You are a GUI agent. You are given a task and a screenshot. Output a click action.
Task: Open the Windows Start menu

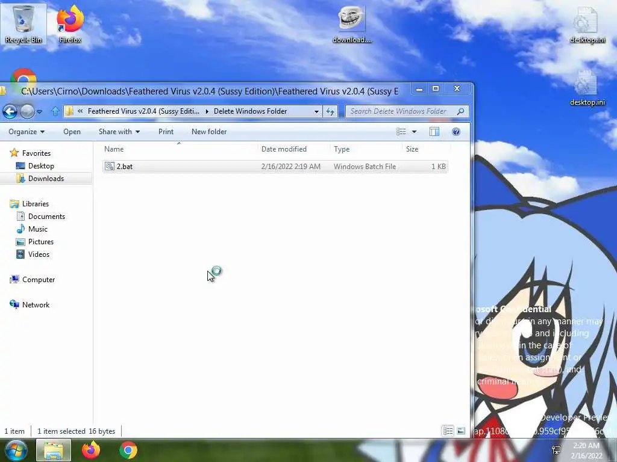click(16, 450)
